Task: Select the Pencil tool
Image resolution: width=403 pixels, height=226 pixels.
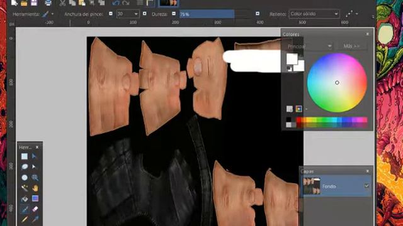Action: pyautogui.click(x=25, y=219)
